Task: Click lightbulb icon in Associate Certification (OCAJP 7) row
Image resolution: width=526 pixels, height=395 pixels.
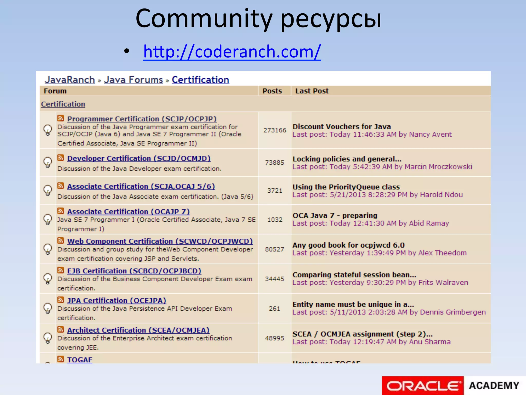Action: (x=48, y=220)
